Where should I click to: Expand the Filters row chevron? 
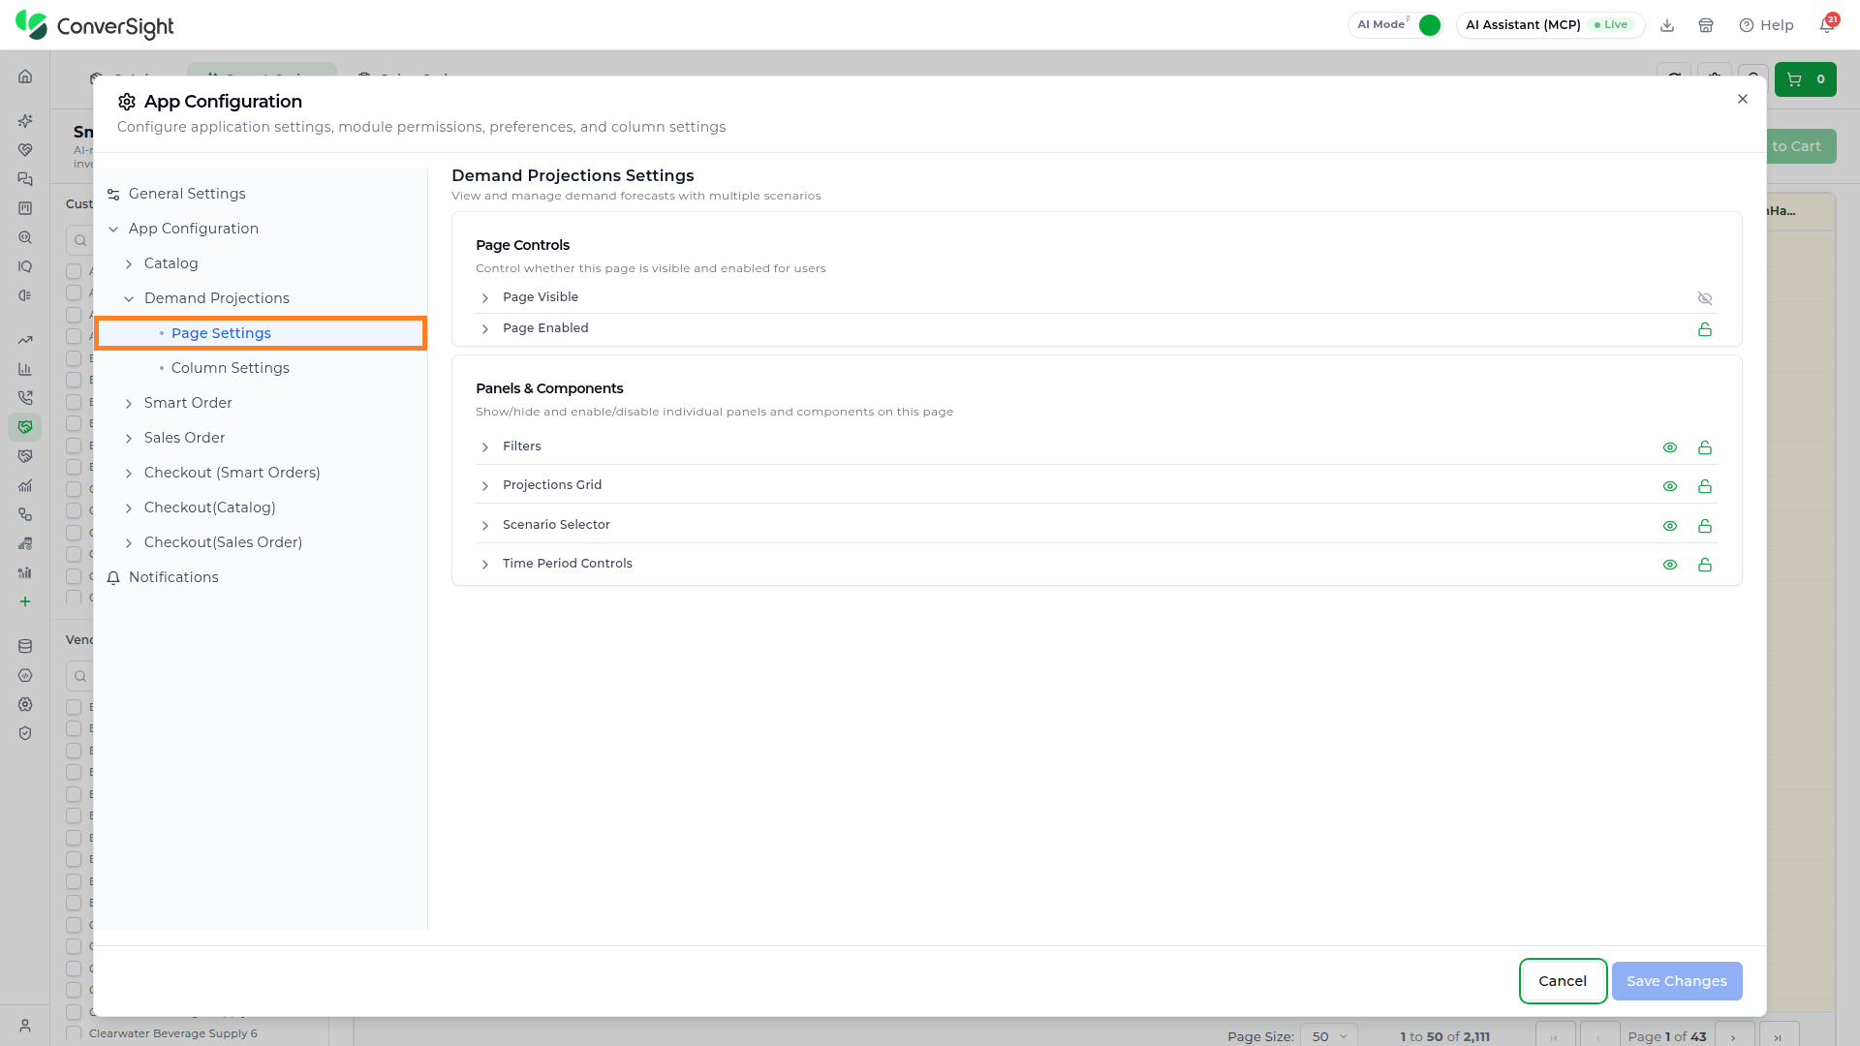click(x=485, y=447)
